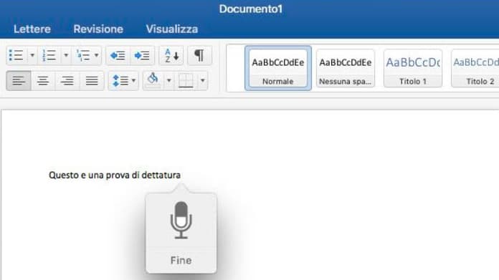Click the multilevel list icon

click(83, 55)
